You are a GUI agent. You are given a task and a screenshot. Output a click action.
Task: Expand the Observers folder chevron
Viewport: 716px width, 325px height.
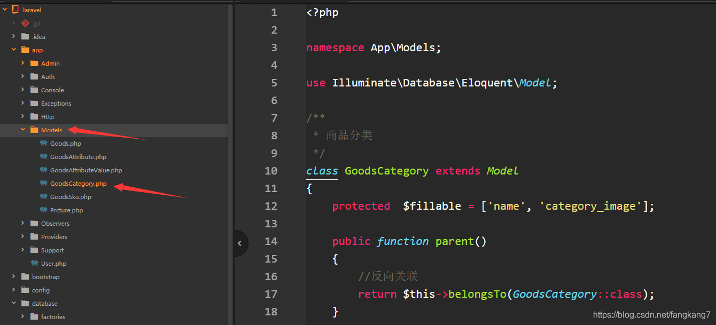coord(23,224)
